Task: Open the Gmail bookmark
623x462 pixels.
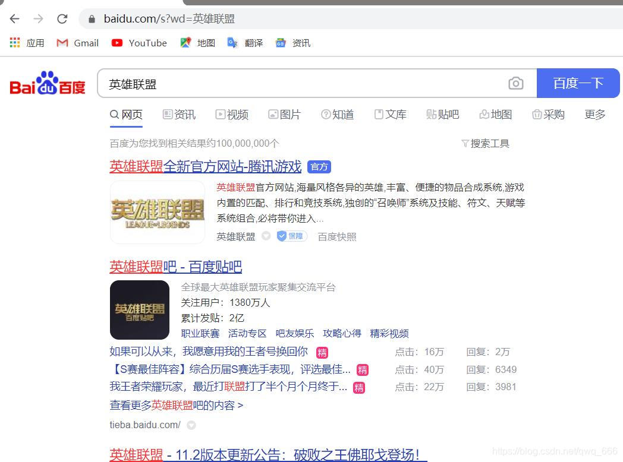Action: [77, 43]
